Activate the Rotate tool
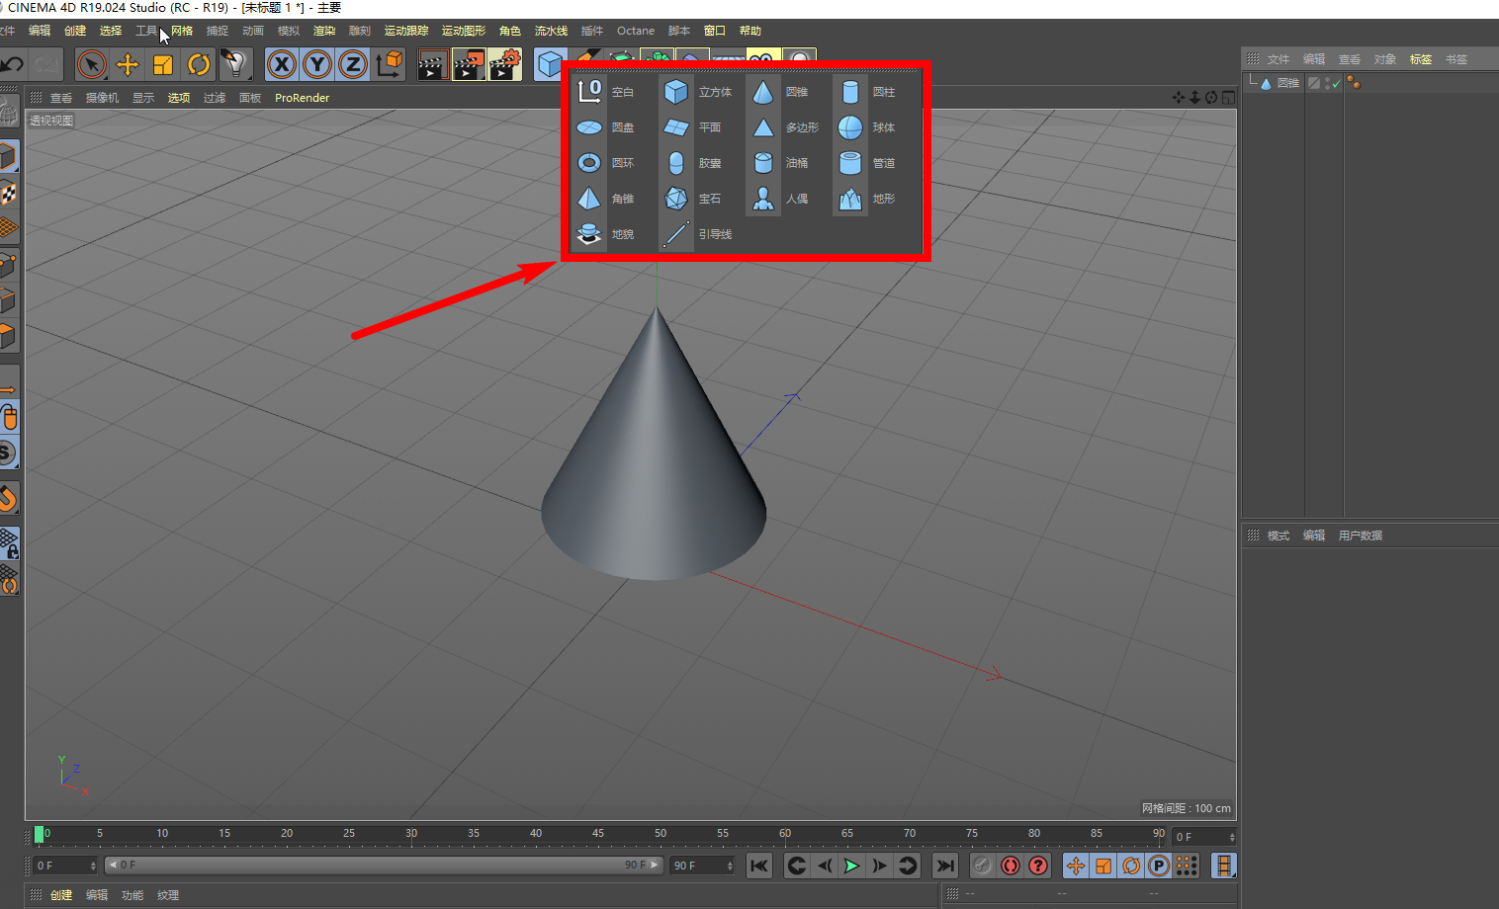This screenshot has height=909, width=1499. click(199, 65)
